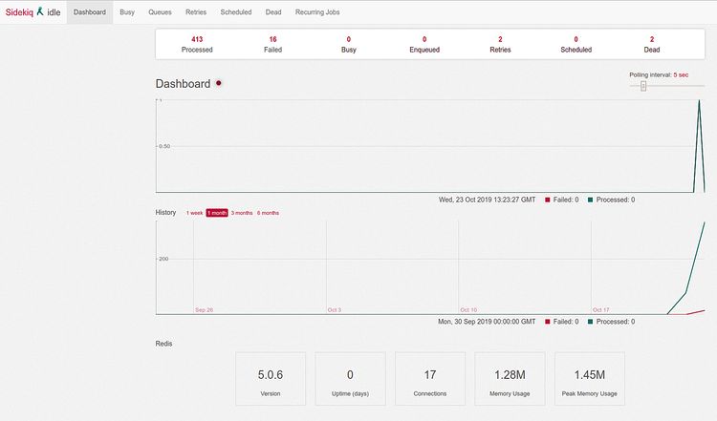Click the 0 Enqueued summary link
Screen dimensions: 717x421
pos(424,44)
